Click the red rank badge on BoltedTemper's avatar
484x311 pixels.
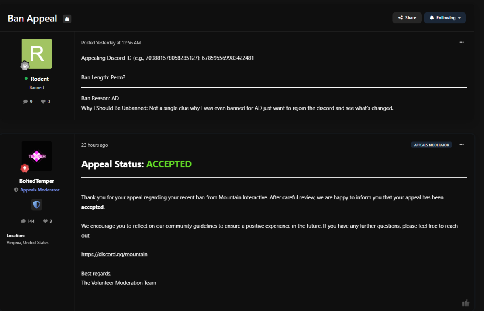click(x=25, y=168)
